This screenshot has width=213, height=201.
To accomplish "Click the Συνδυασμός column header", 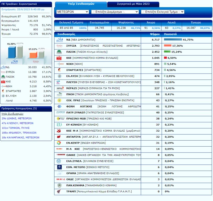I will click(x=66, y=34).
